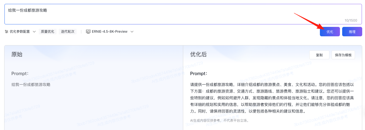Open the 优化参数配置 dropdown
The image size is (365, 130).
(x=20, y=32)
